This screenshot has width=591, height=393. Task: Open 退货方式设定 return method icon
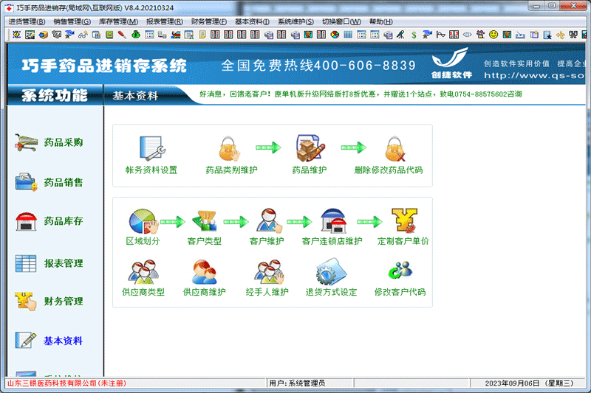coord(331,271)
